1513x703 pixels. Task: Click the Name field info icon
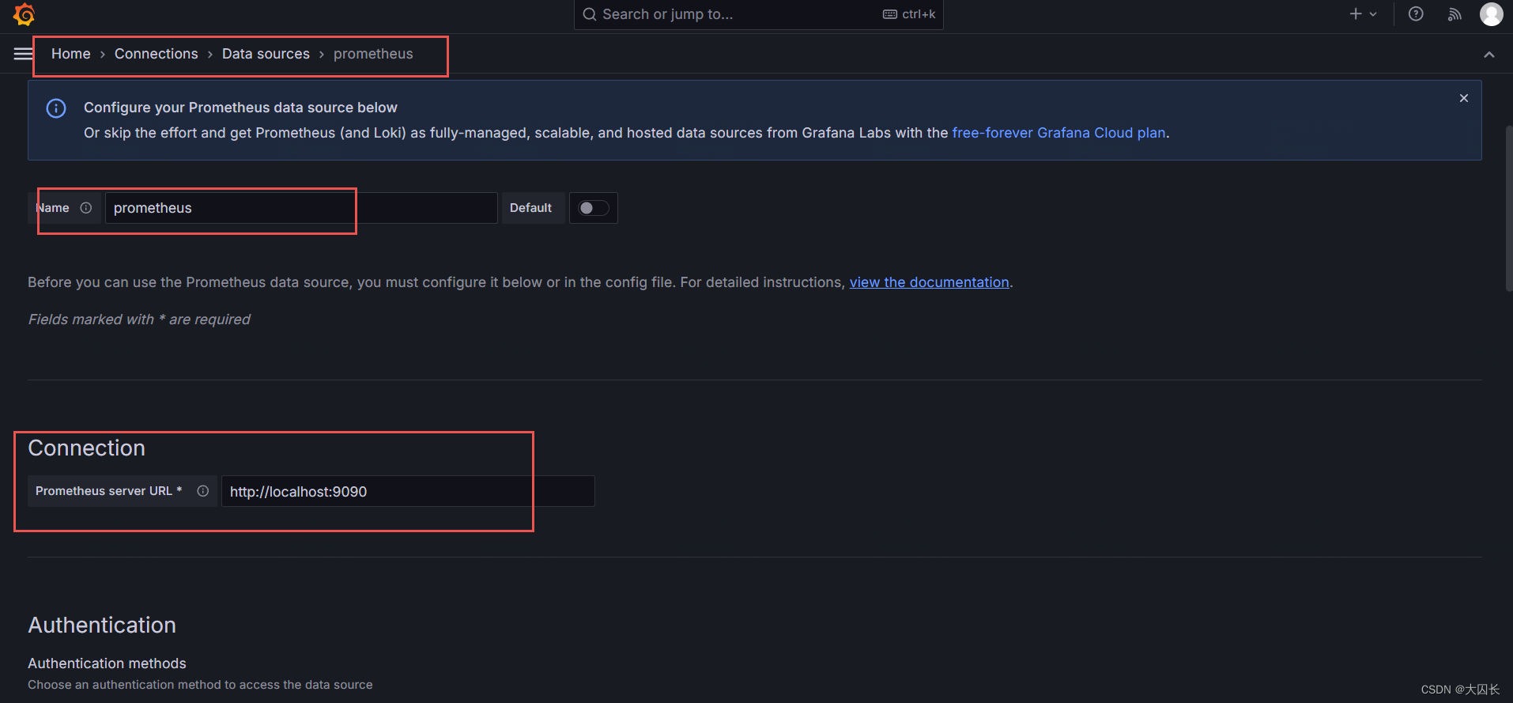click(x=86, y=208)
